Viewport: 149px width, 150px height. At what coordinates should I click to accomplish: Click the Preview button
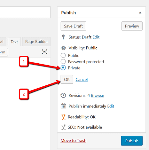132,26
